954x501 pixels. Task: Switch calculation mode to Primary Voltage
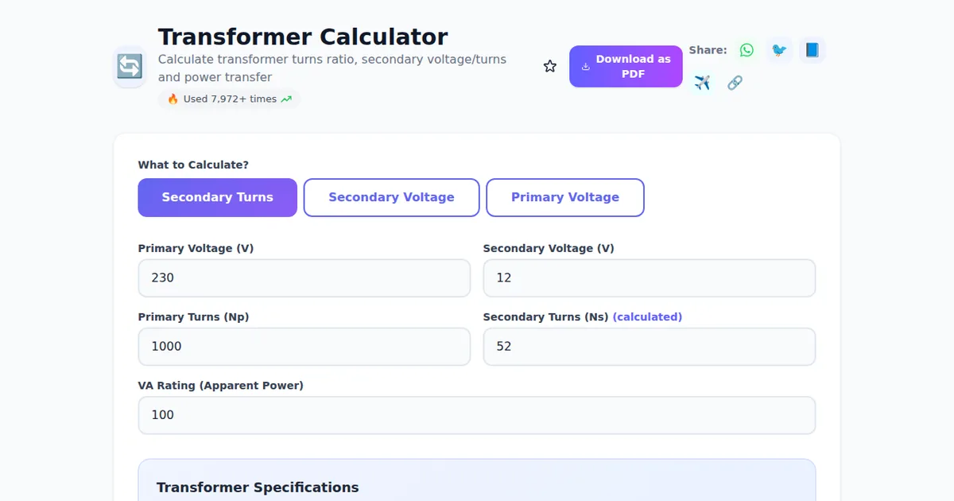tap(565, 197)
